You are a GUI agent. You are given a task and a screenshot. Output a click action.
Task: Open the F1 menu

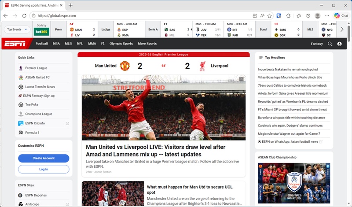103,44
